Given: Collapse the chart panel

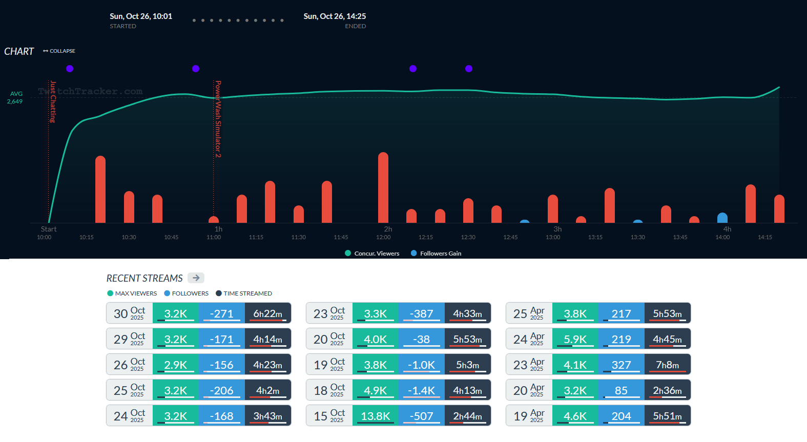Looking at the screenshot, I should point(59,51).
